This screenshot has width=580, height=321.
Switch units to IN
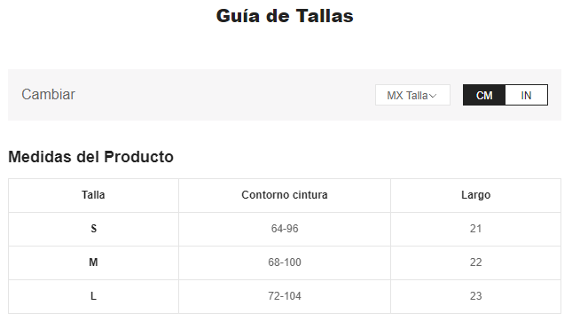526,95
